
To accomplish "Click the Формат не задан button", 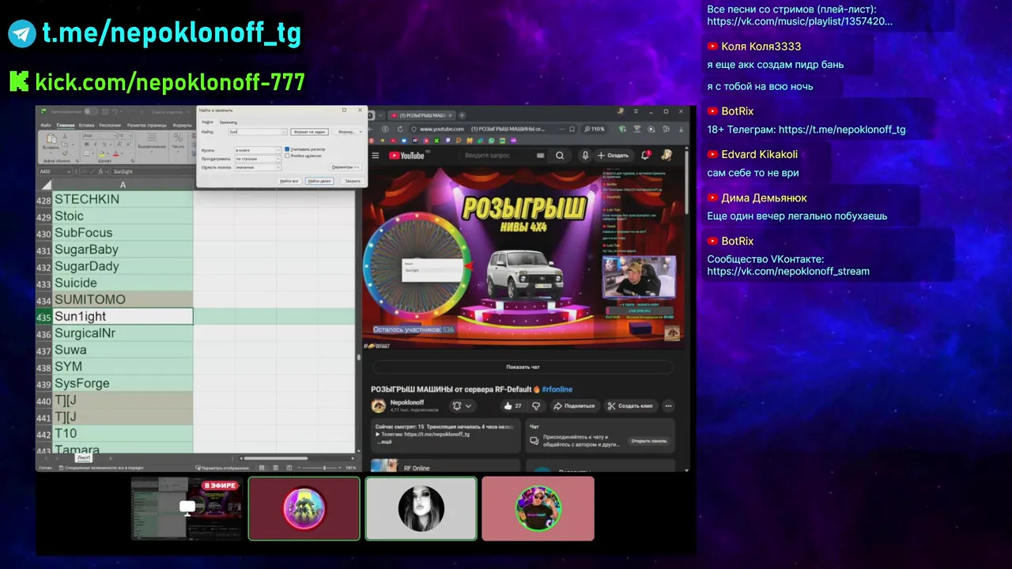I will [x=310, y=132].
